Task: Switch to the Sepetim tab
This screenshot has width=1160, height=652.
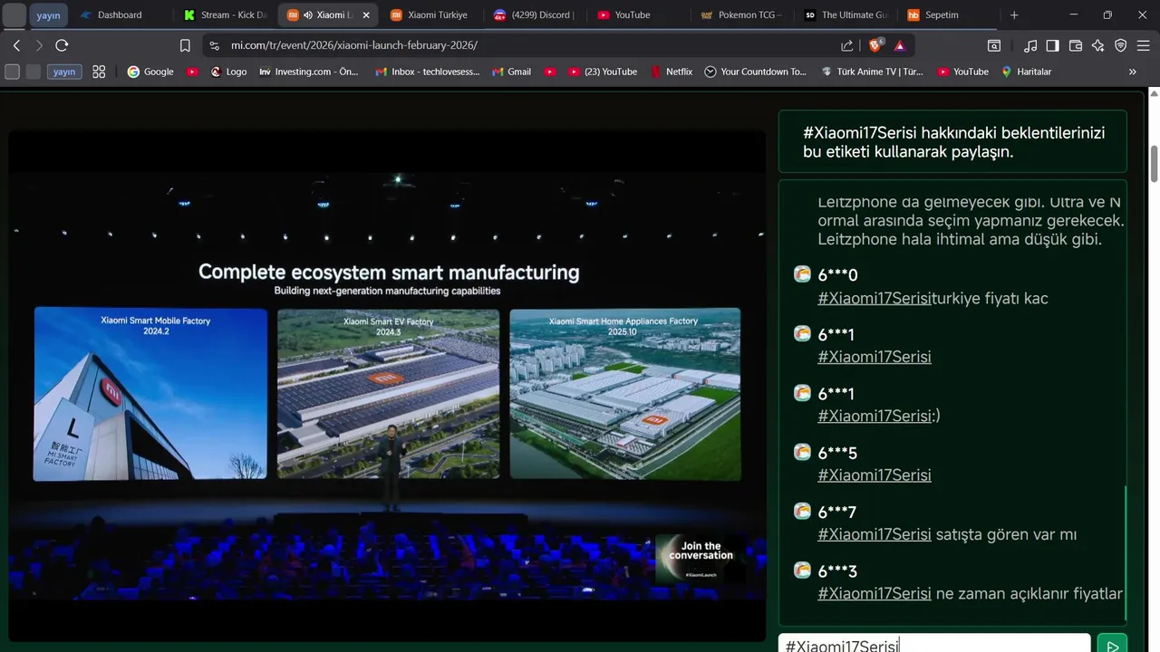Action: (949, 14)
